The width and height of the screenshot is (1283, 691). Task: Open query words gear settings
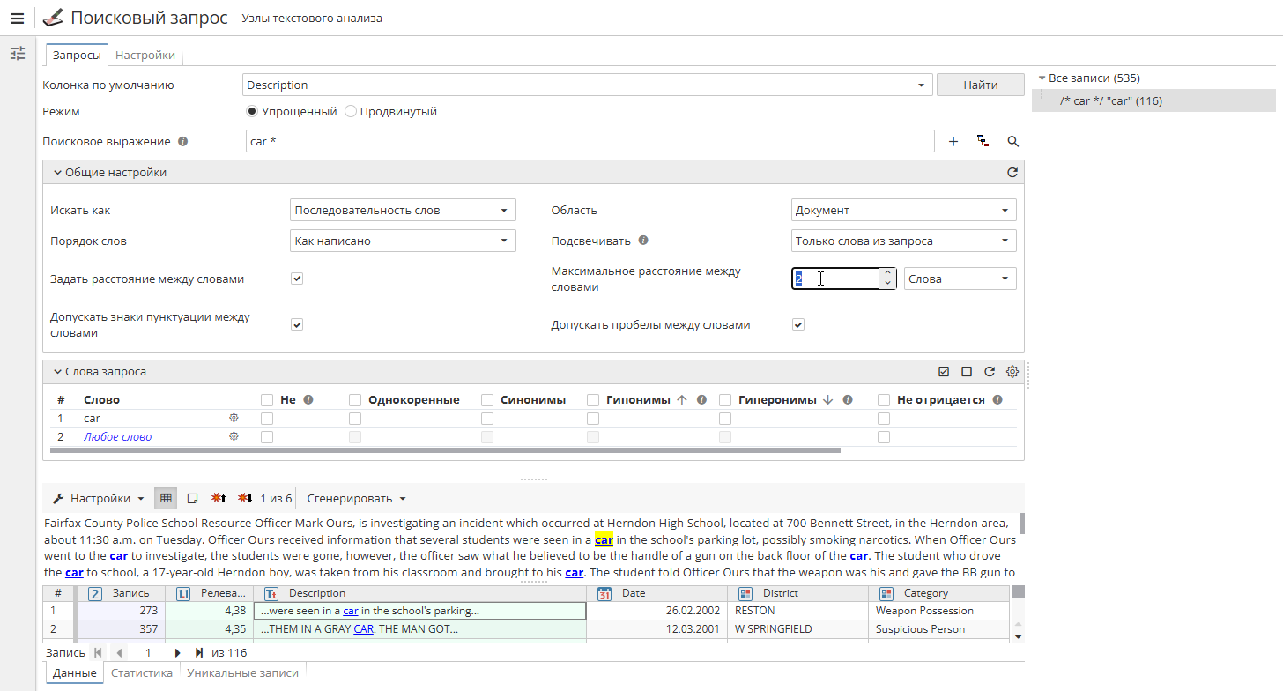coord(1012,372)
